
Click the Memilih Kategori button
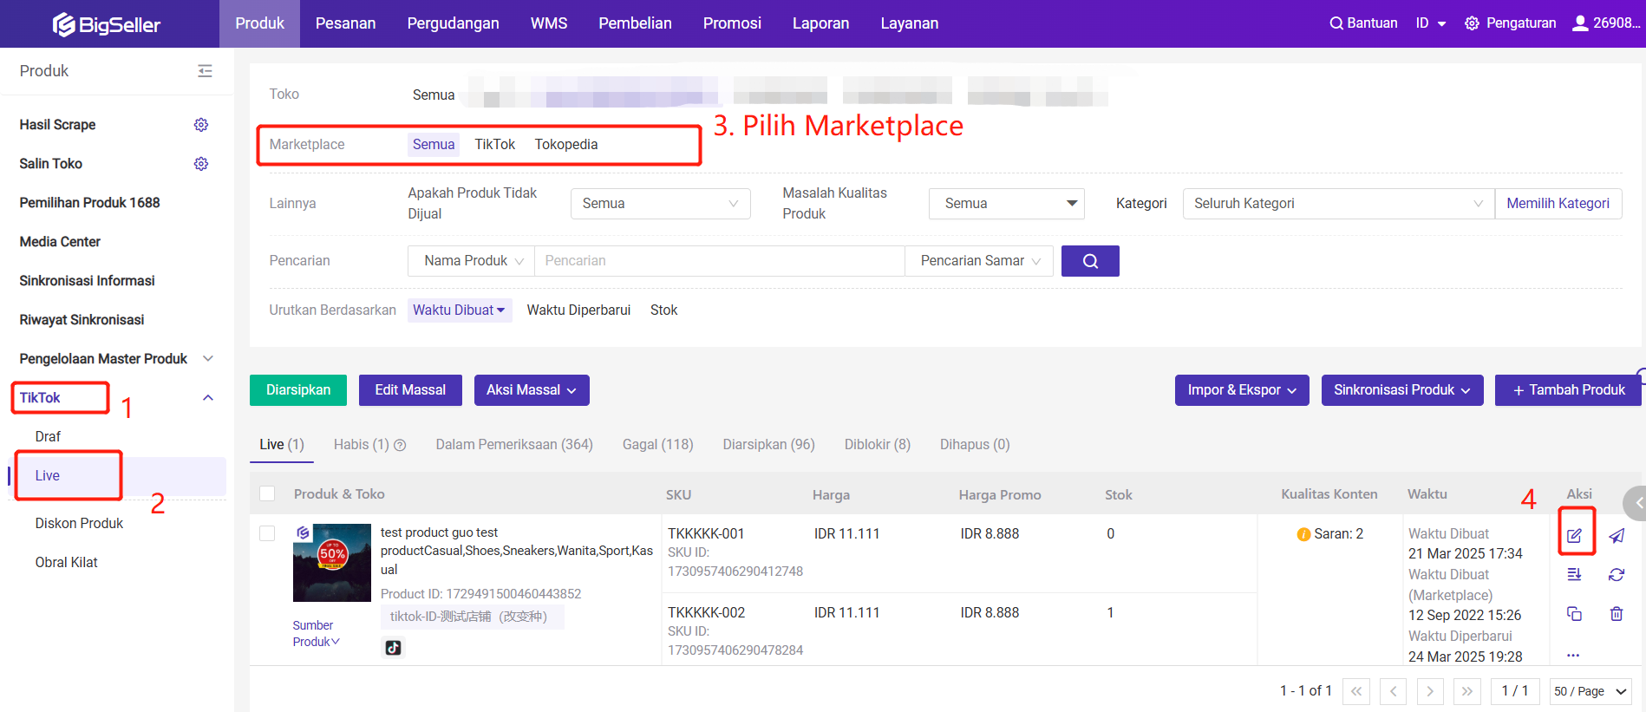(x=1558, y=204)
